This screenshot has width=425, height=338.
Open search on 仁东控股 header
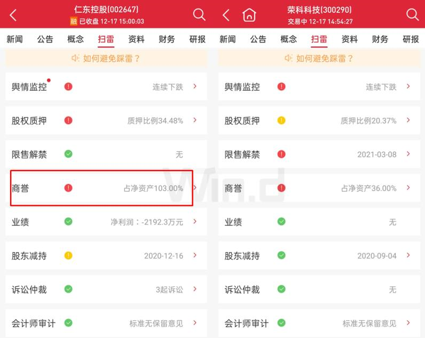pyautogui.click(x=199, y=14)
